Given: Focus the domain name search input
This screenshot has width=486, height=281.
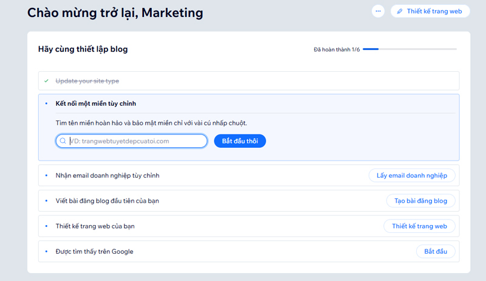Looking at the screenshot, I should point(137,141).
